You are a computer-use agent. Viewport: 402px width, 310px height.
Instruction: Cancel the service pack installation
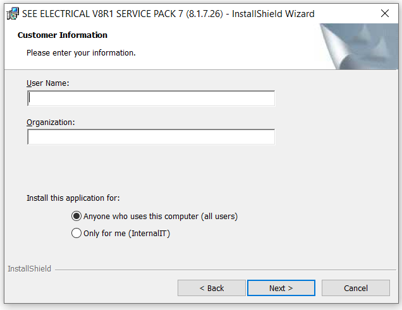(x=356, y=288)
